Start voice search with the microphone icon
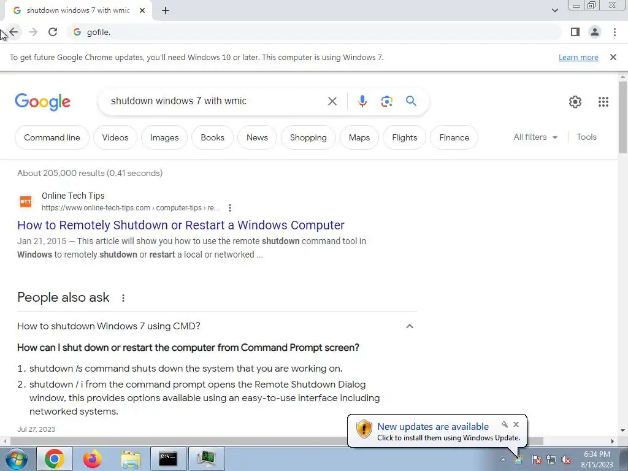Image resolution: width=628 pixels, height=471 pixels. pyautogui.click(x=362, y=101)
